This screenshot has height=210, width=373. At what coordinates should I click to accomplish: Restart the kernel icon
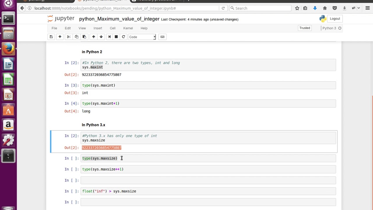(x=123, y=37)
